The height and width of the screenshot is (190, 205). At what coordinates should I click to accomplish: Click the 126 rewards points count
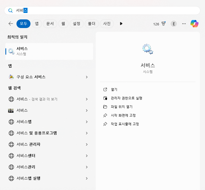point(156,24)
